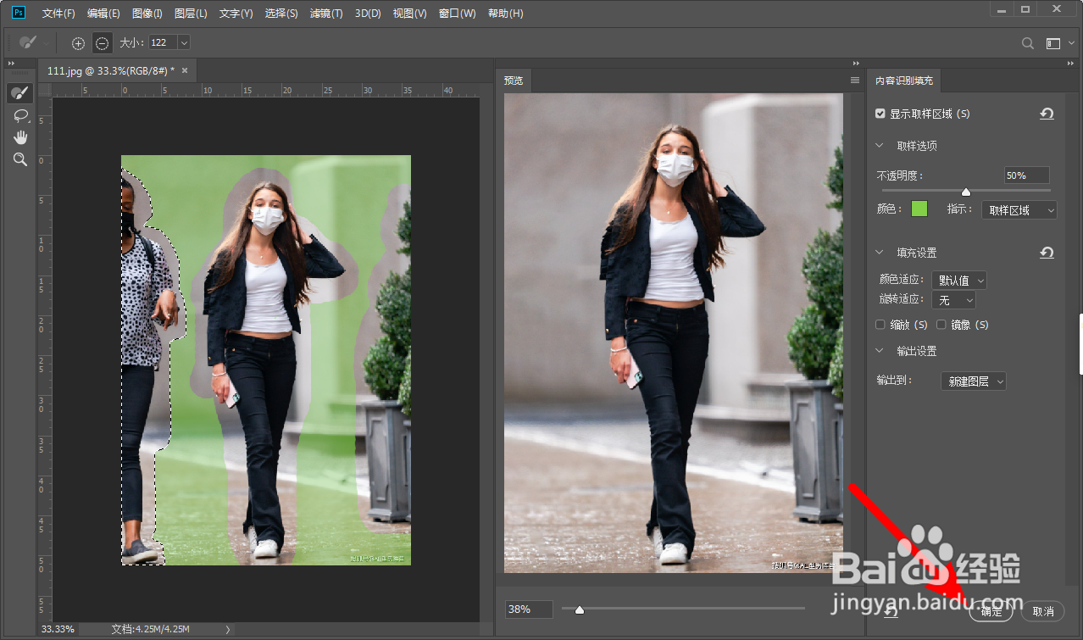Open the 视图(V) menu

tap(410, 14)
